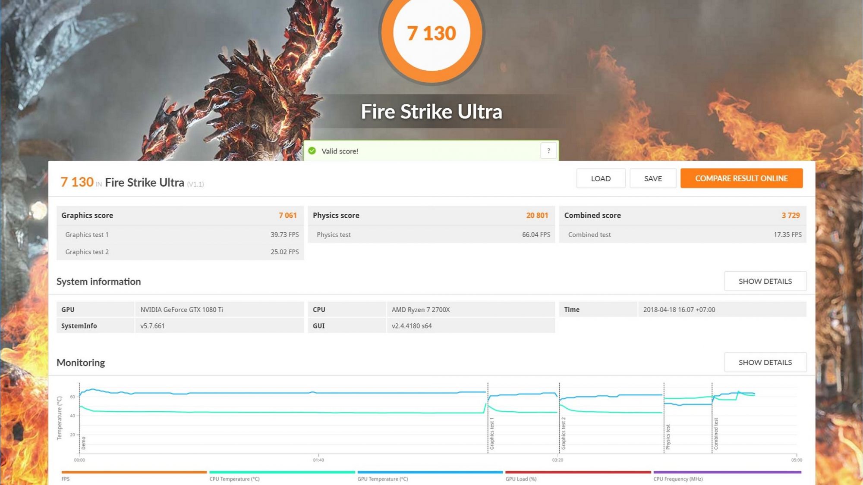Click the Combined score value 3 729
Image resolution: width=863 pixels, height=485 pixels.
pos(791,215)
